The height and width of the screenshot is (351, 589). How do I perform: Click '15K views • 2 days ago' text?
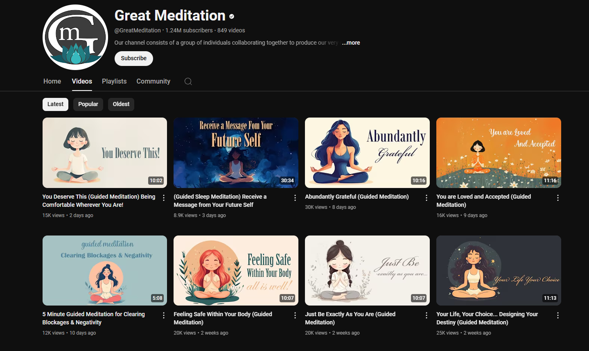coord(68,215)
